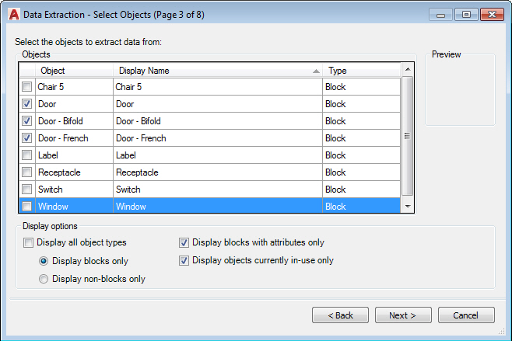The width and height of the screenshot is (512, 341).
Task: Click the Block type cell for Receptacle
Action: (361, 172)
